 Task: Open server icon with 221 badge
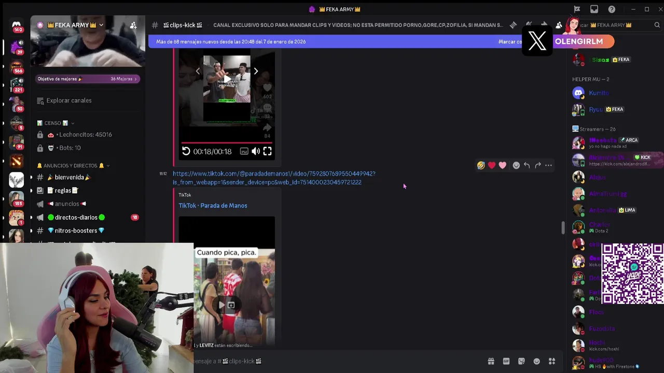click(x=17, y=84)
